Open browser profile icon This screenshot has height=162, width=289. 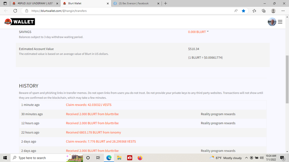pos(273,11)
